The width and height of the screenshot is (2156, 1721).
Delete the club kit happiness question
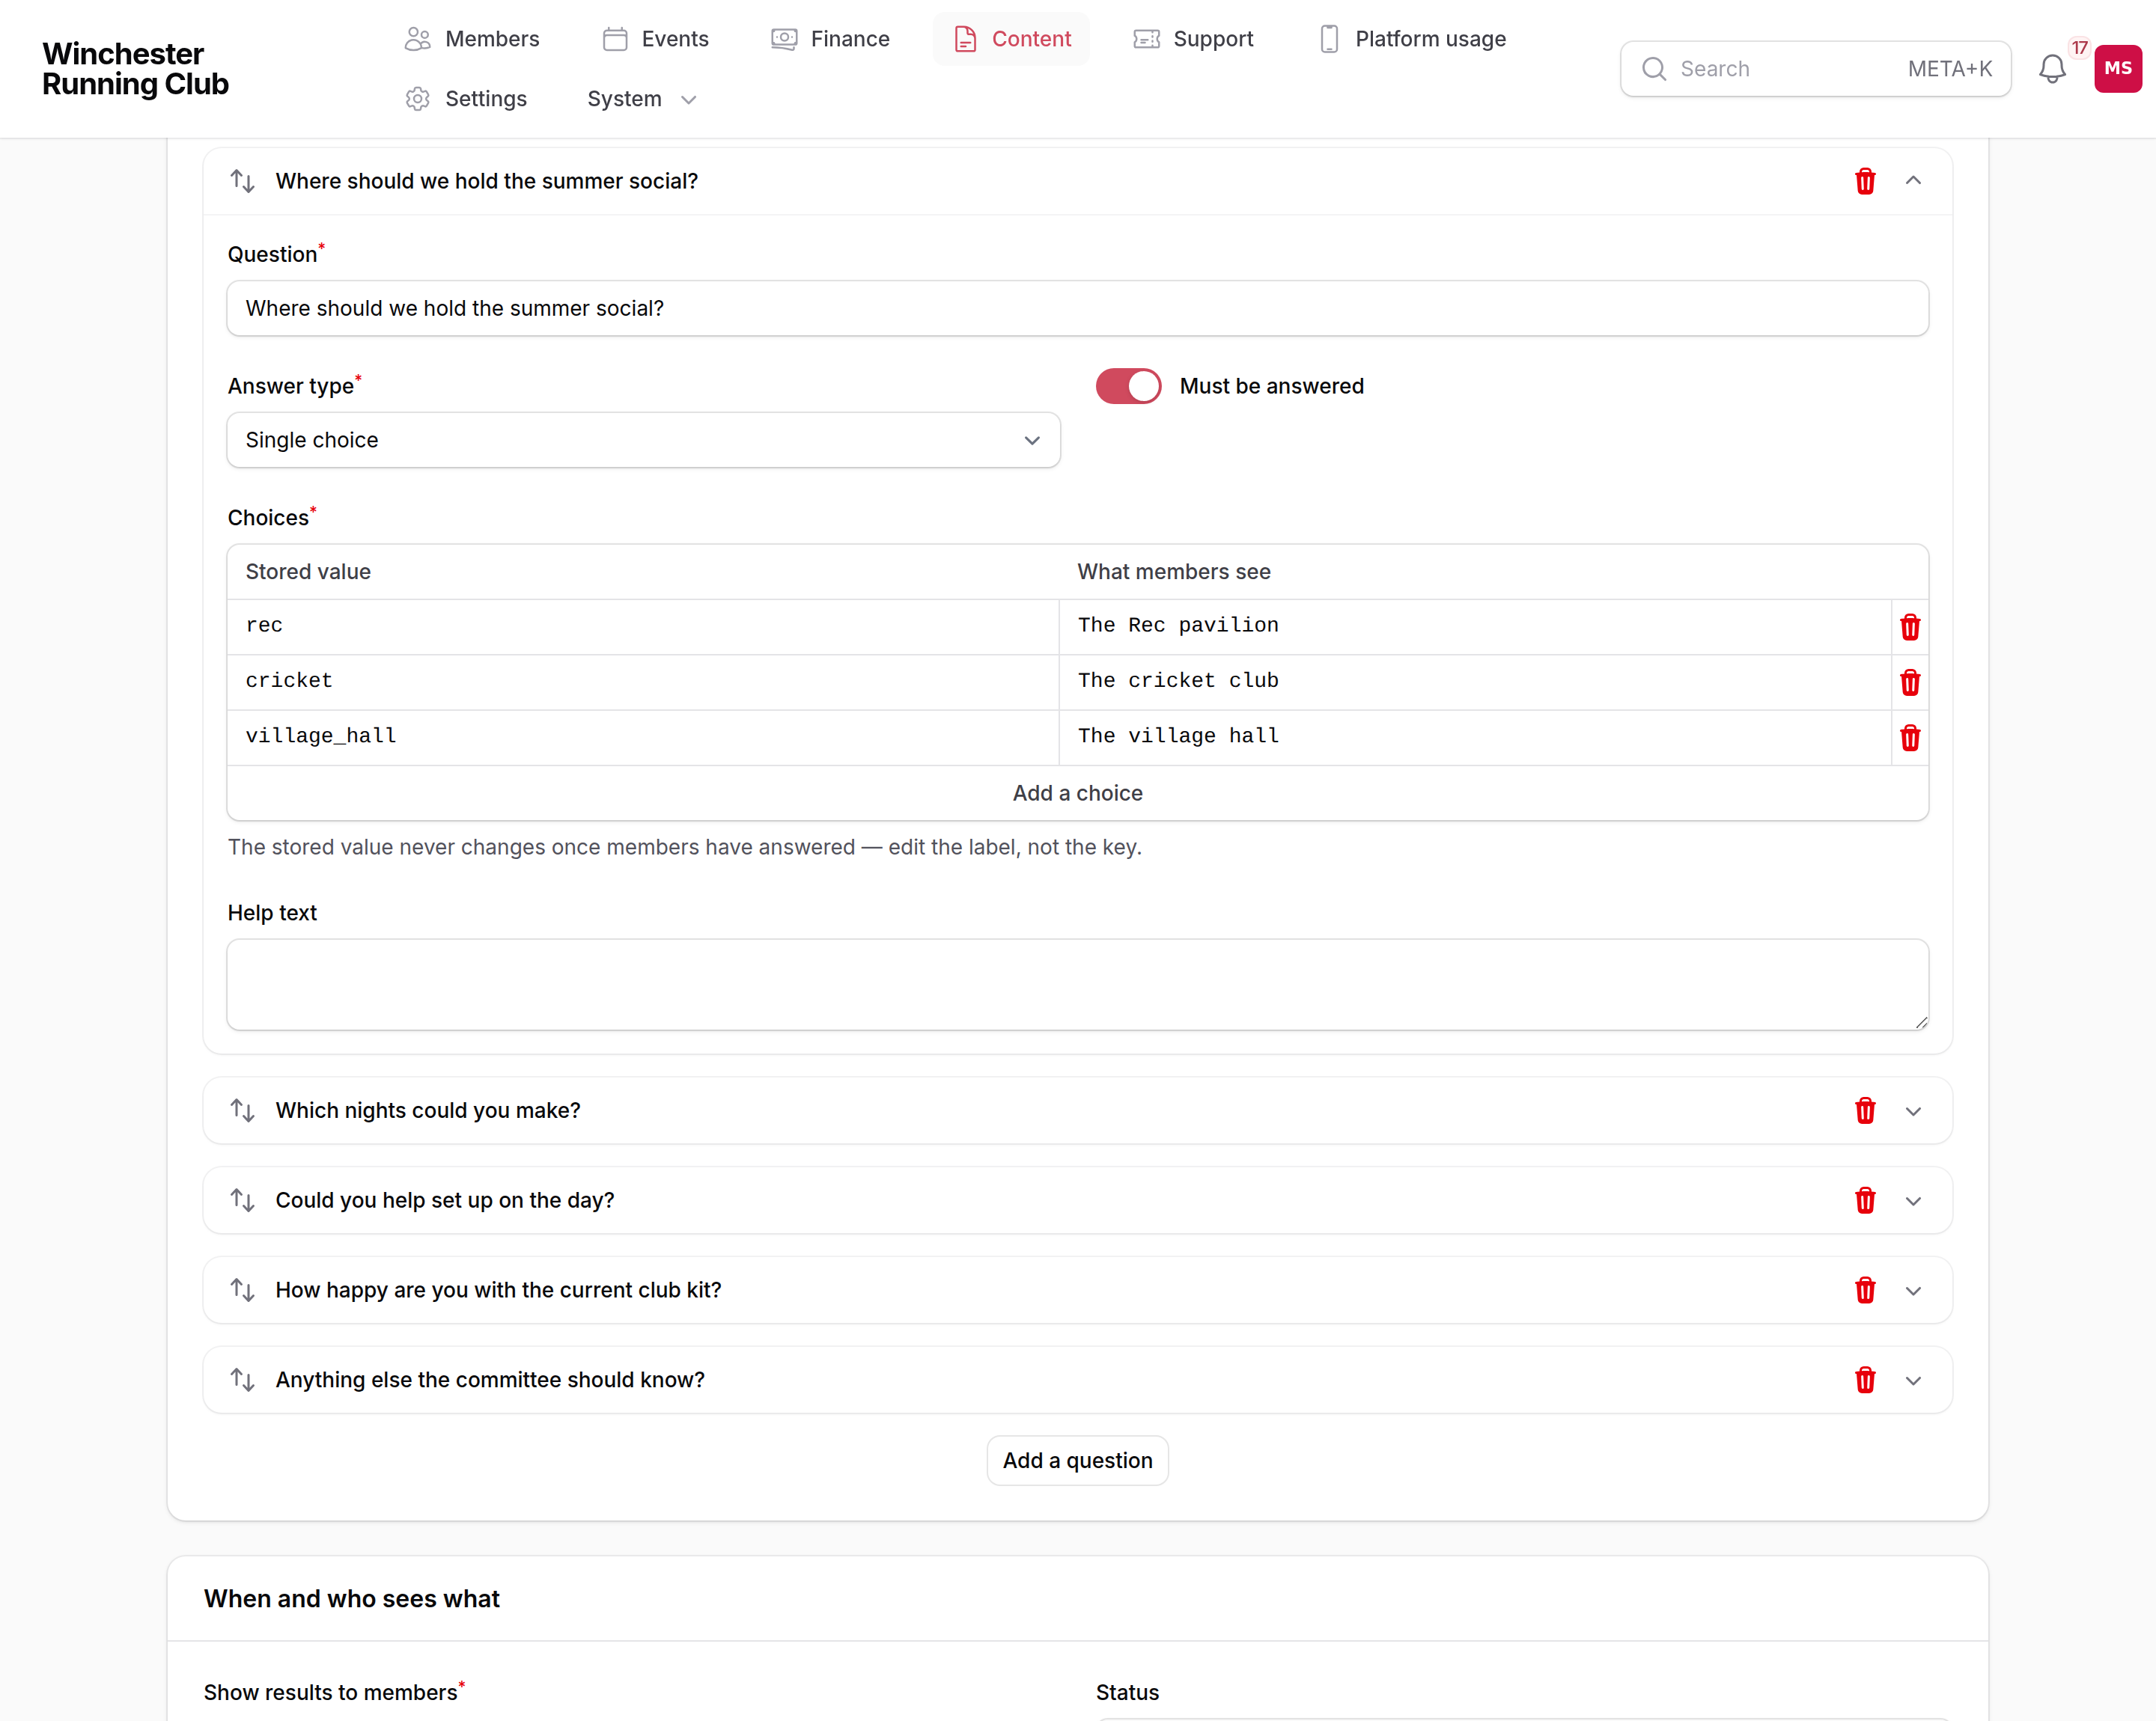click(1865, 1289)
